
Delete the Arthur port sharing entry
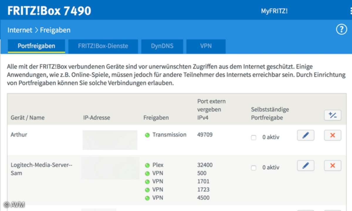tap(333, 135)
